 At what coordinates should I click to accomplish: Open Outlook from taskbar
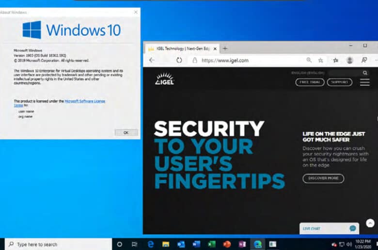[181, 244]
